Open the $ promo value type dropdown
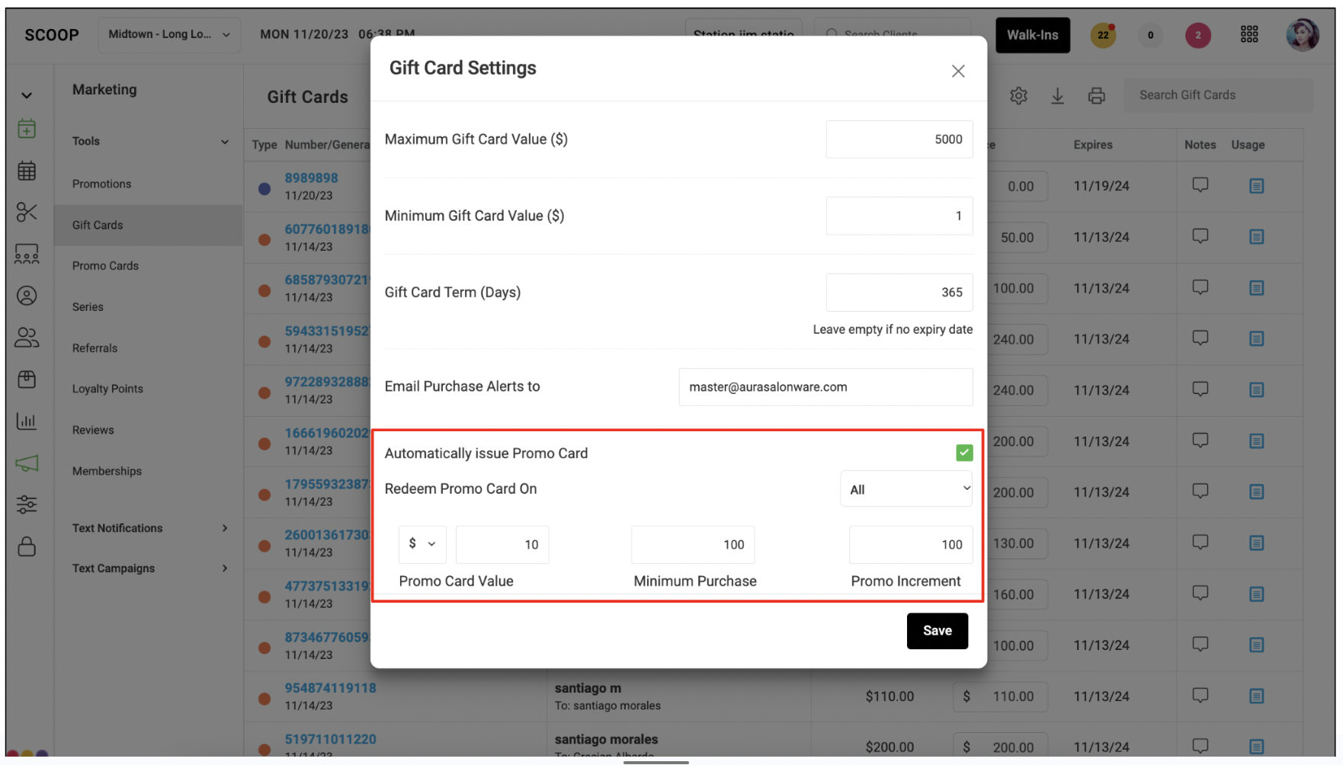Image resolution: width=1343 pixels, height=765 pixels. click(421, 544)
